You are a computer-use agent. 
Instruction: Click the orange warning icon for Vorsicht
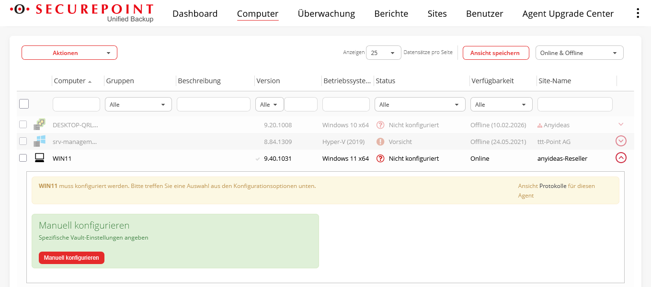pos(380,142)
